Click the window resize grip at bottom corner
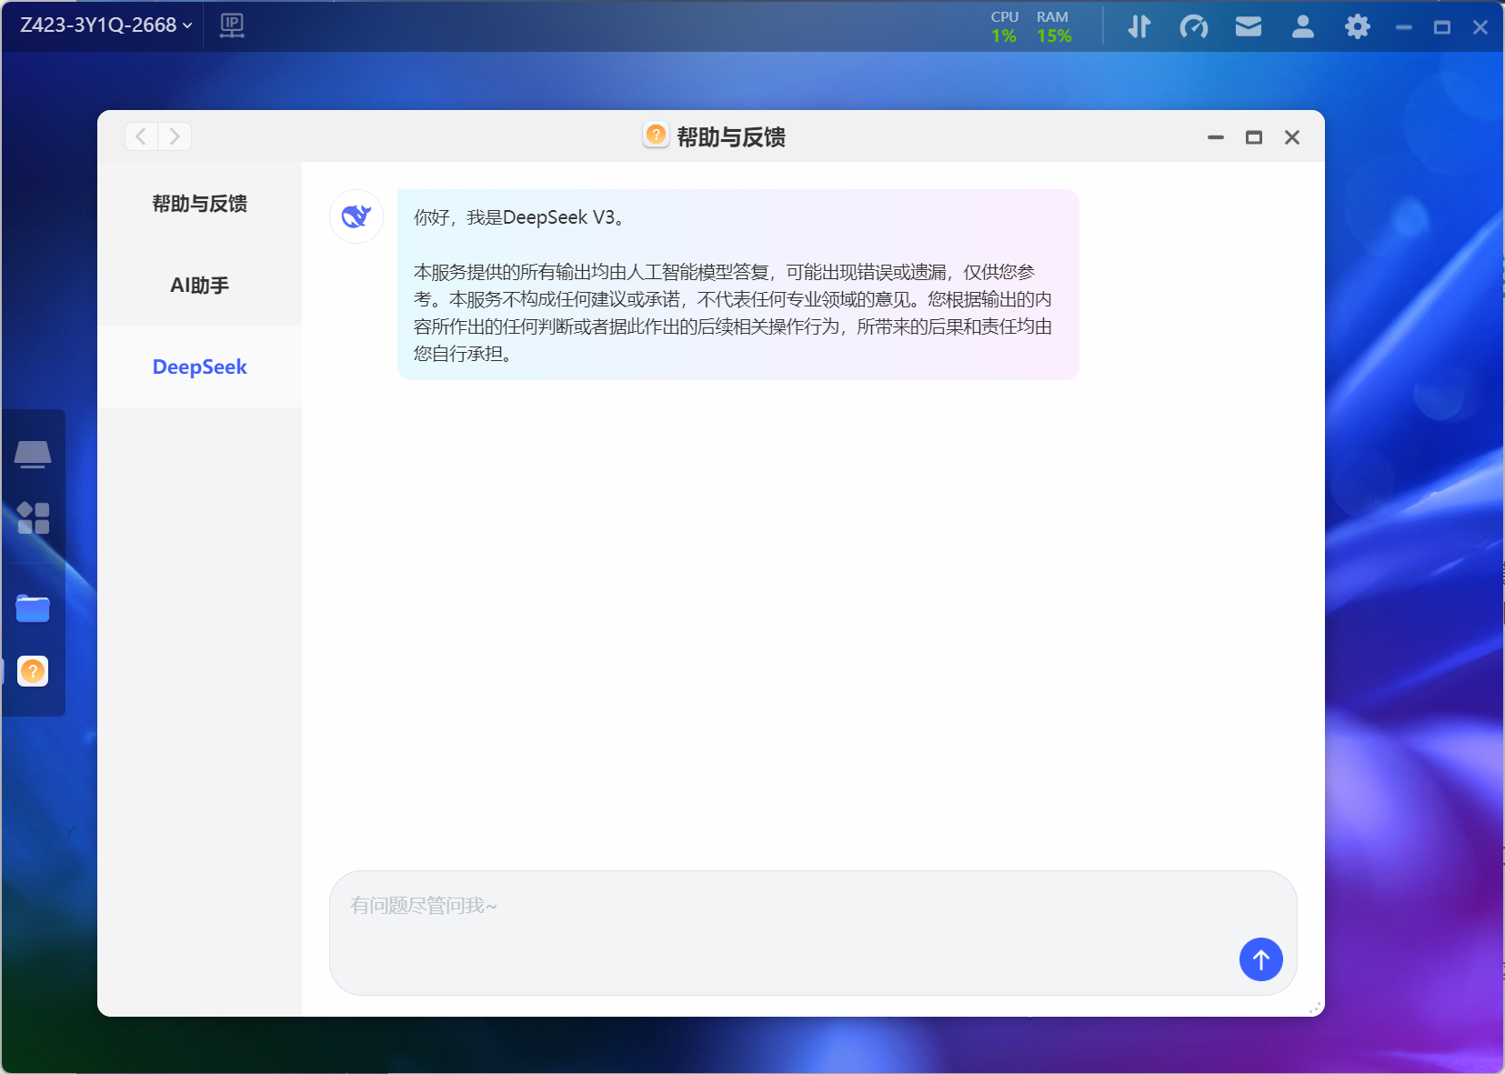The image size is (1505, 1074). [x=1315, y=1007]
